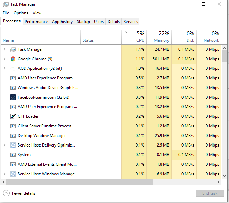
Task: Click the horizontal scrollbar right arrow
Action: click(219, 182)
